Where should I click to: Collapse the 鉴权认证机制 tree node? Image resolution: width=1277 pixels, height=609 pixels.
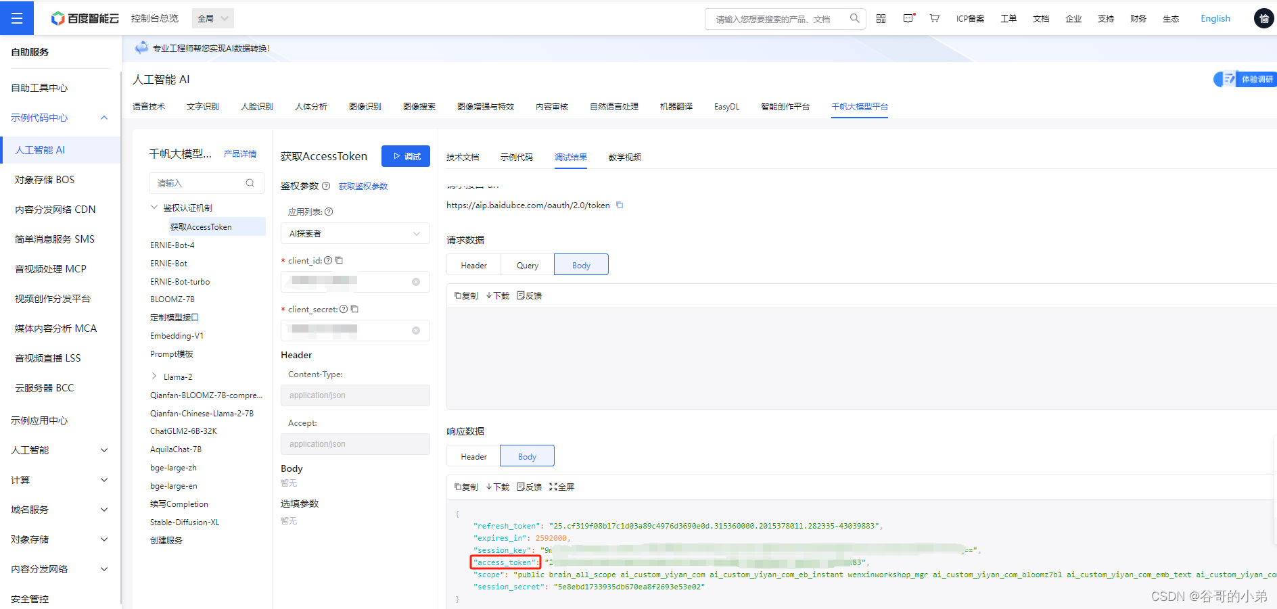154,208
